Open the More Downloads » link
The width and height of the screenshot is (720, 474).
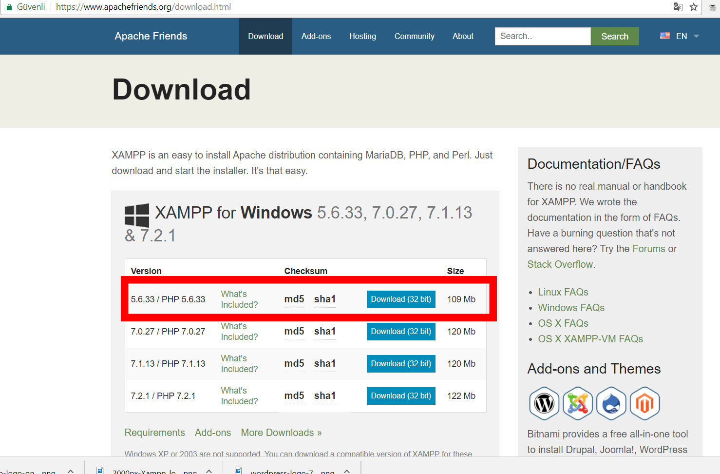[x=281, y=433]
